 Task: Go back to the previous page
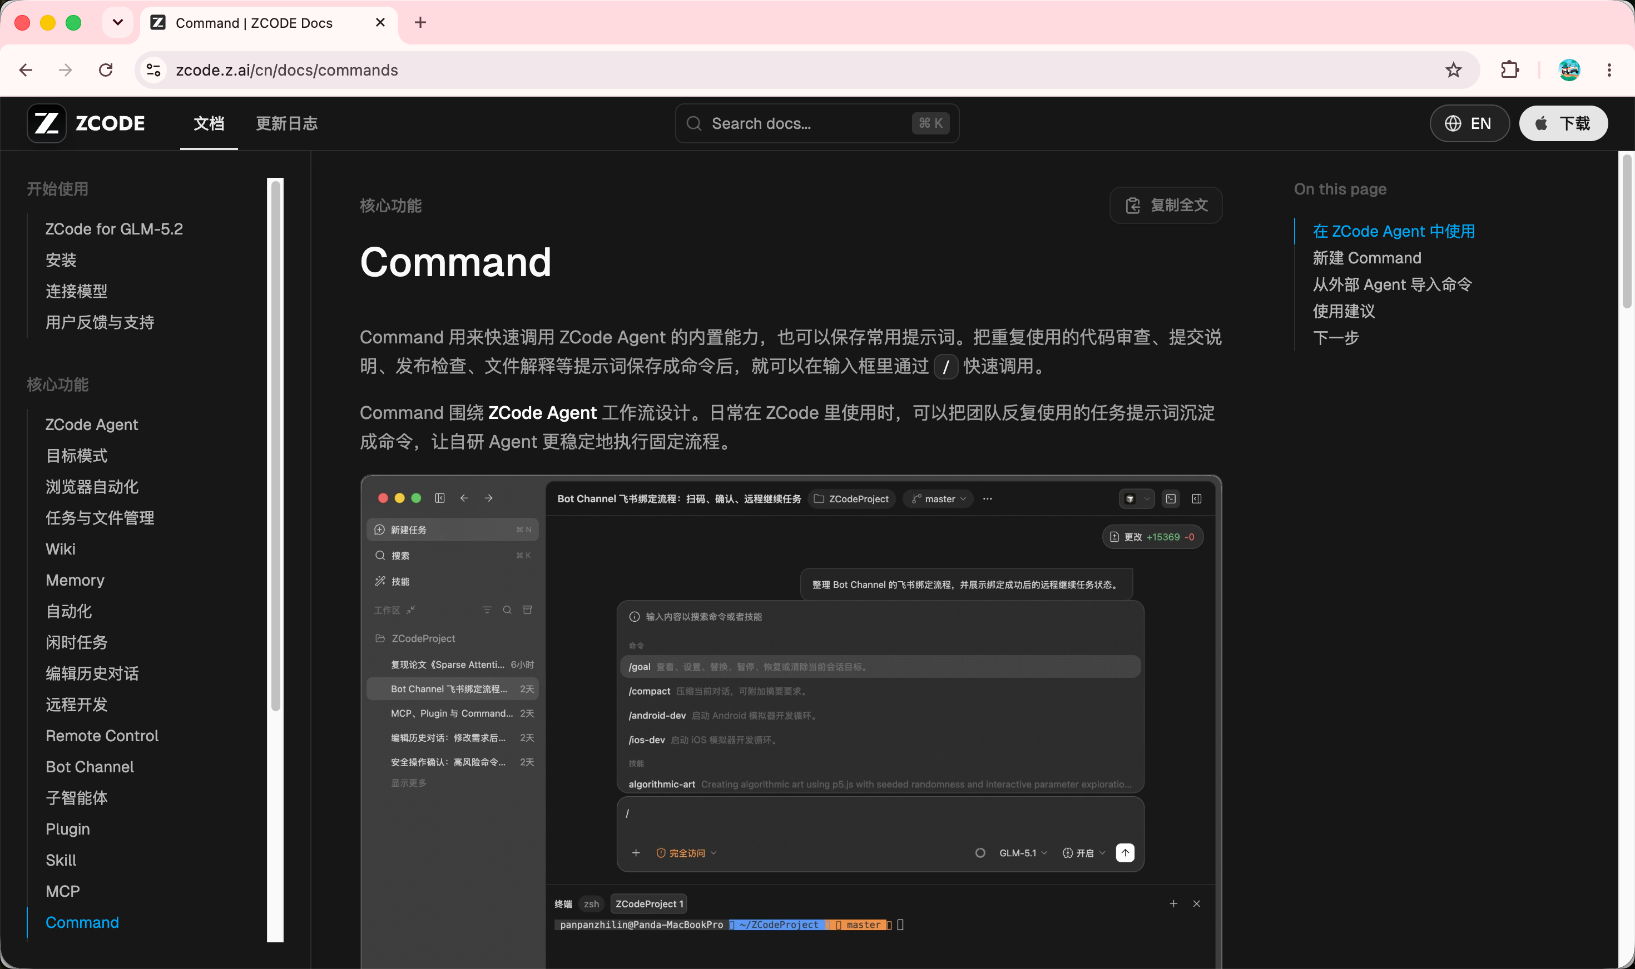tap(26, 70)
